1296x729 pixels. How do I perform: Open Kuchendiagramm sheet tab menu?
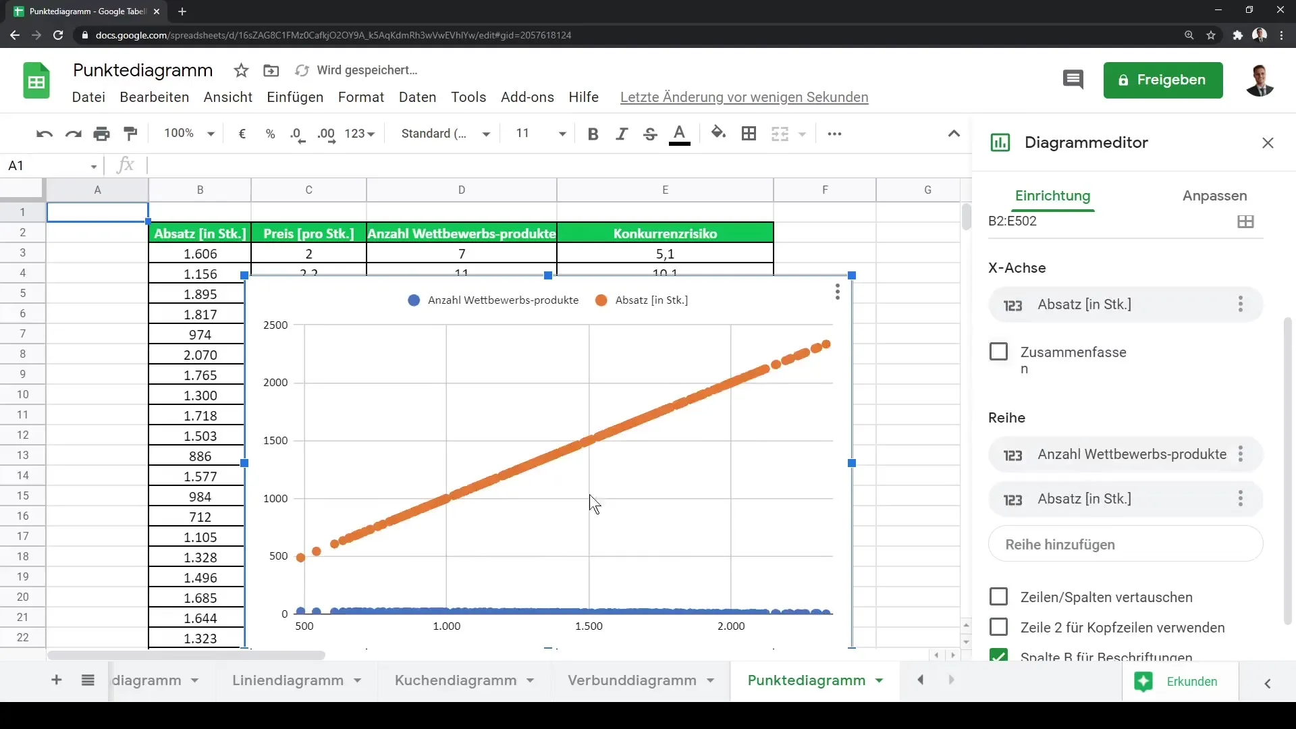click(x=531, y=680)
